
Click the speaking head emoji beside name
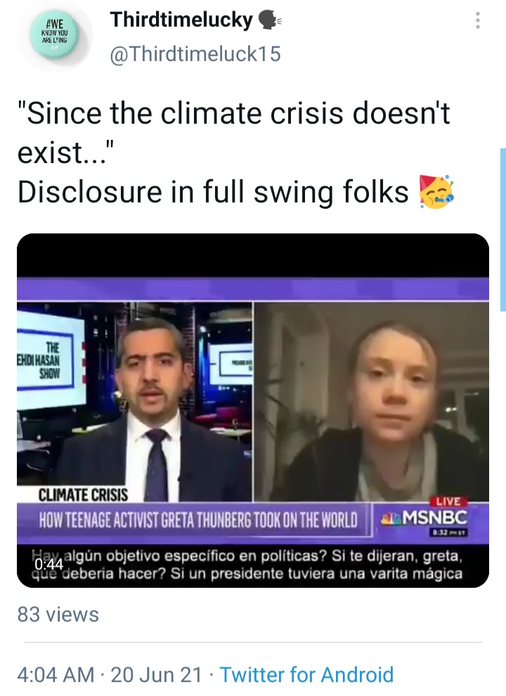pyautogui.click(x=270, y=20)
